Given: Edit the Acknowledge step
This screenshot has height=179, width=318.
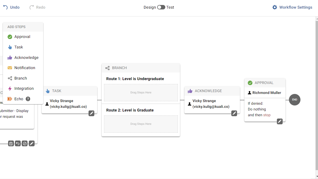Looking at the screenshot, I should (x=234, y=113).
